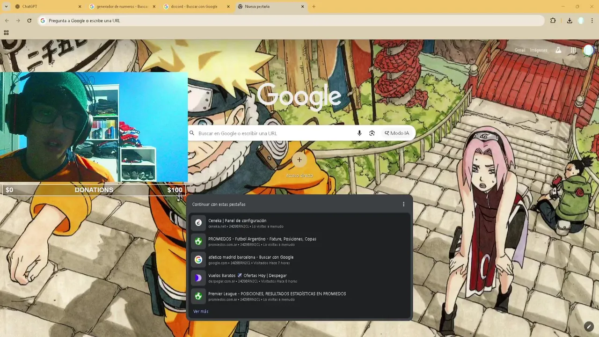
Task: Open Vuelos Baratos Despegar entry
Action: [299, 278]
